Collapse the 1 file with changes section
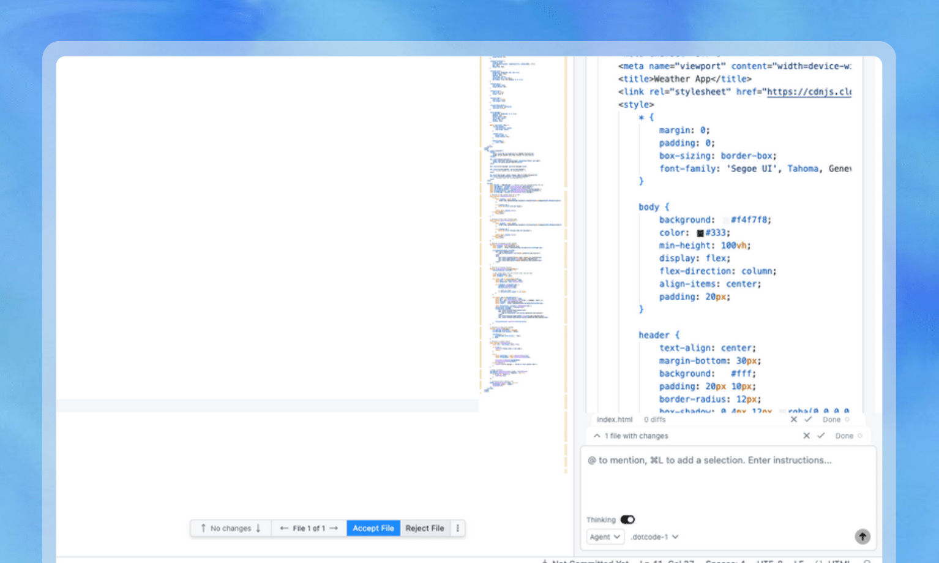939x563 pixels. click(x=597, y=436)
